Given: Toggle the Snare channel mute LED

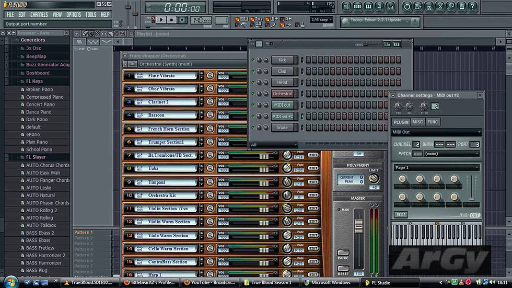Looking at the screenshot, I should (253, 128).
